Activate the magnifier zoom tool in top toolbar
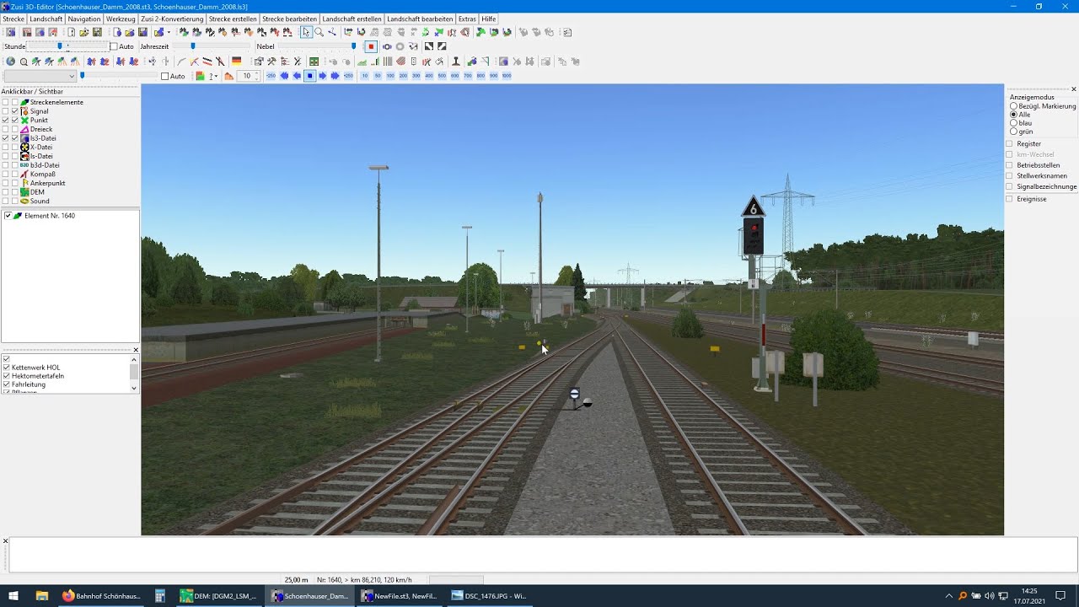1079x607 pixels. [x=319, y=32]
